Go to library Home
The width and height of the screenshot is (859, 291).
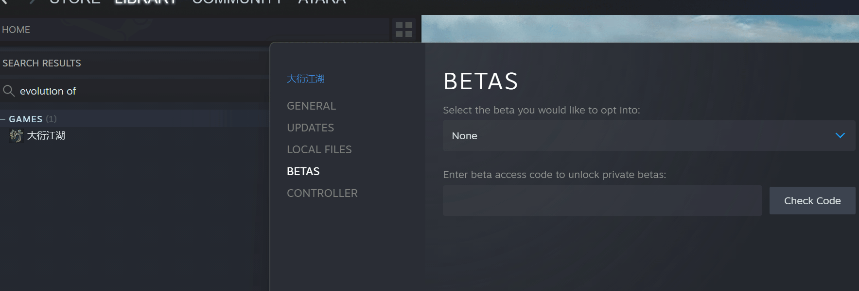16,30
